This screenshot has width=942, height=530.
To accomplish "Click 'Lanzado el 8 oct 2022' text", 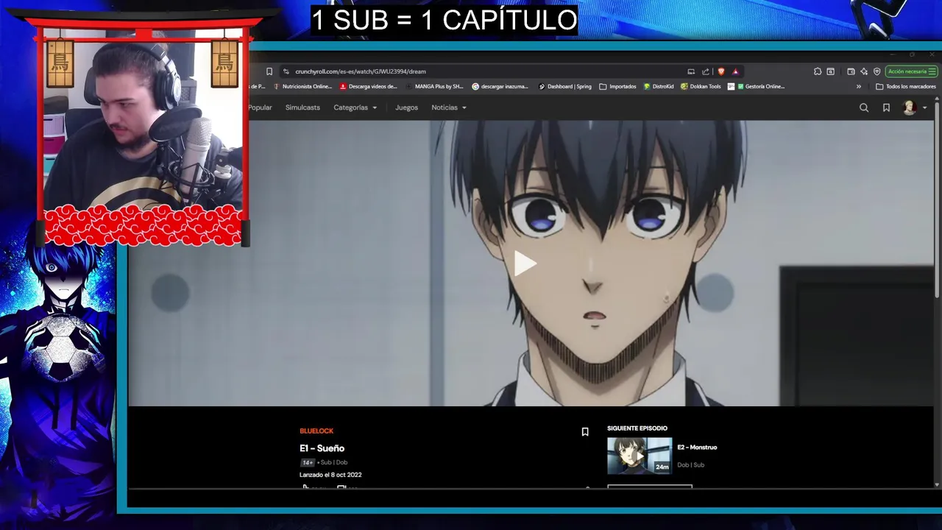I will tap(330, 475).
